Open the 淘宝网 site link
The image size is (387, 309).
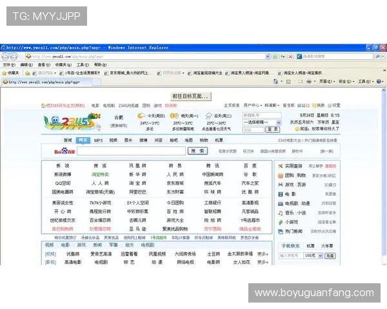pyautogui.click(x=137, y=183)
